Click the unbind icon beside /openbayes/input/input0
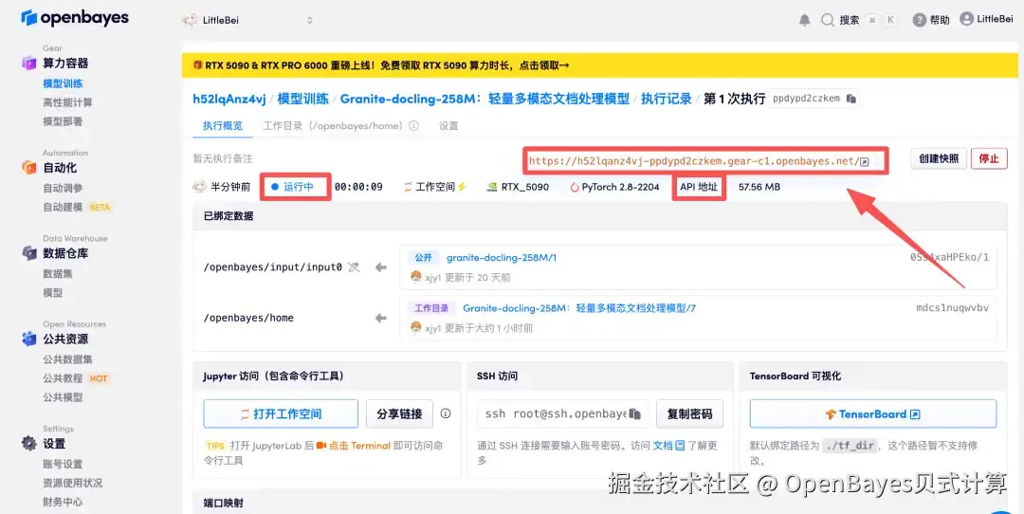This screenshot has width=1024, height=514. pos(354,267)
